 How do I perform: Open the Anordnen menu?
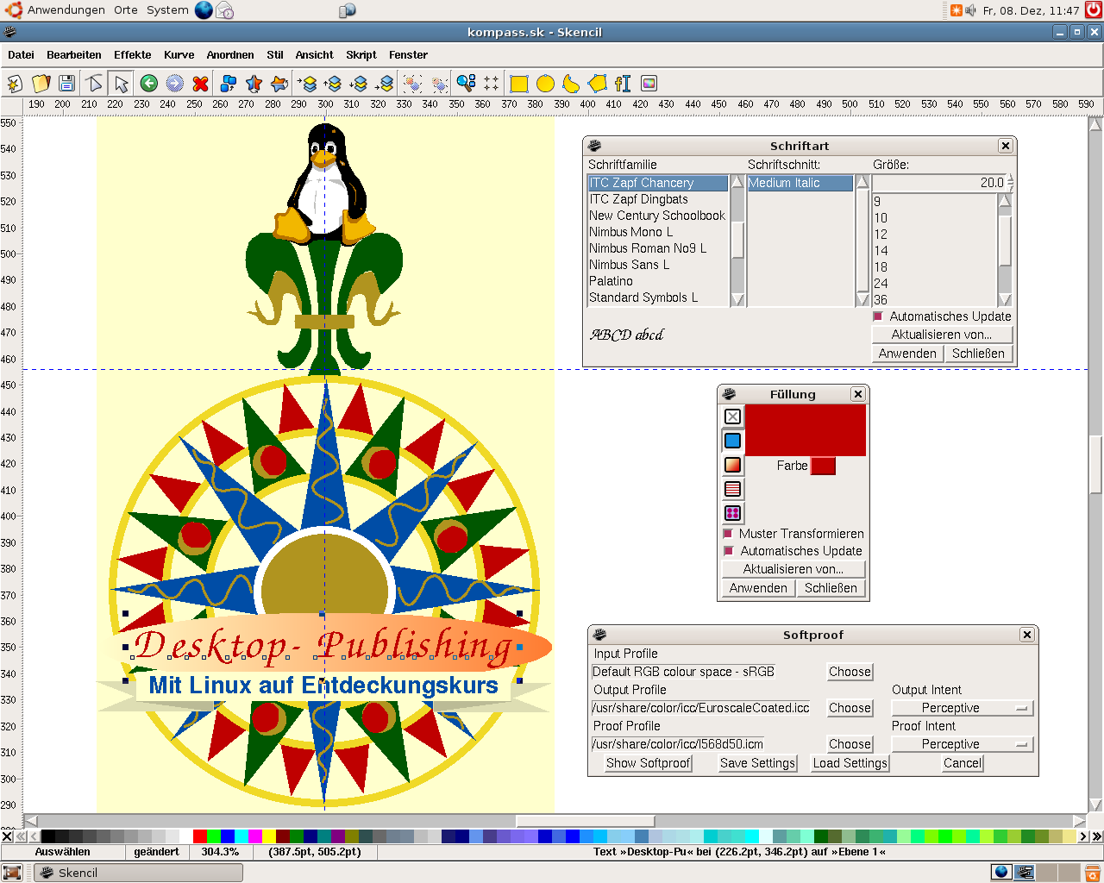click(x=230, y=54)
